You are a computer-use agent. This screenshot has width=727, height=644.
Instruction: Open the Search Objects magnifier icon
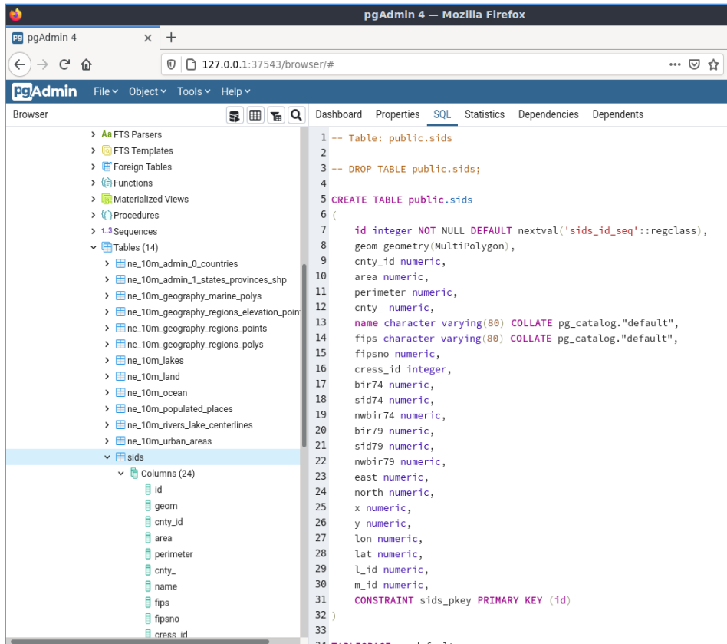(x=296, y=115)
